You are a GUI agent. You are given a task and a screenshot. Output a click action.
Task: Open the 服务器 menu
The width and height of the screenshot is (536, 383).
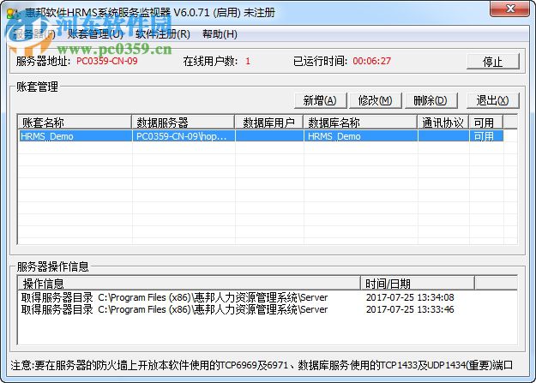pos(33,33)
